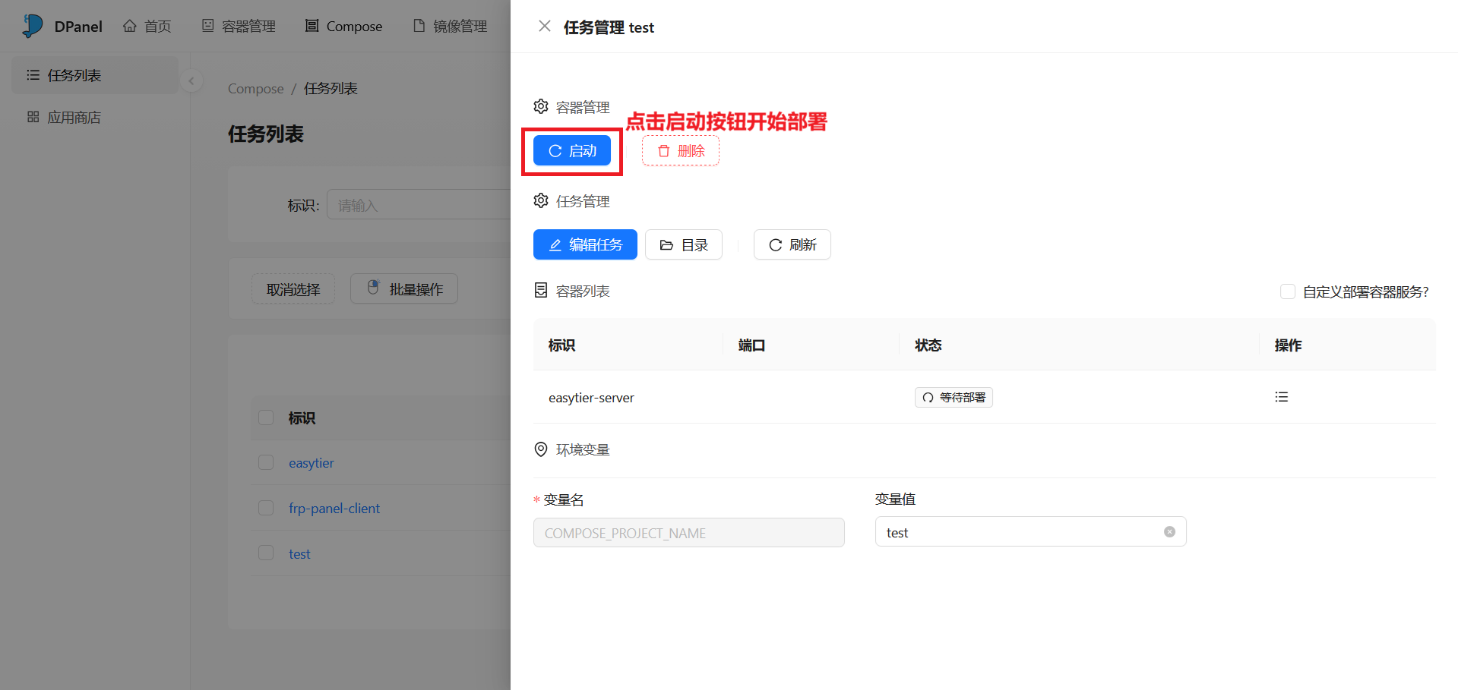
Task: Enable 自定义部署容器服务 checkbox
Action: 1288,291
